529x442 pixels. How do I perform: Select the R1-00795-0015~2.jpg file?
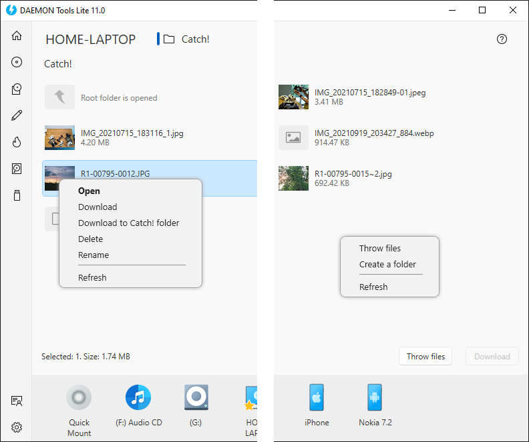tap(293, 178)
